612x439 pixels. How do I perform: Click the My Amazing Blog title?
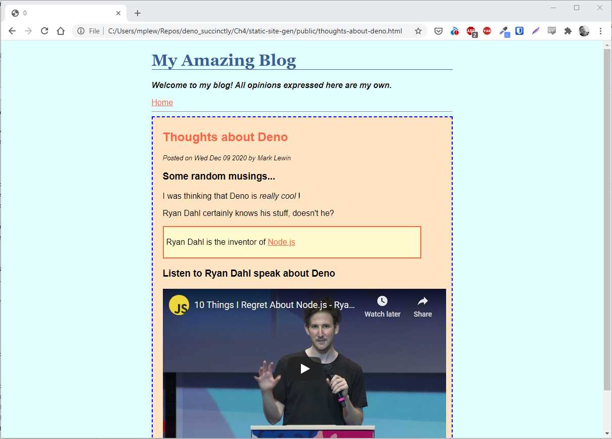(224, 60)
